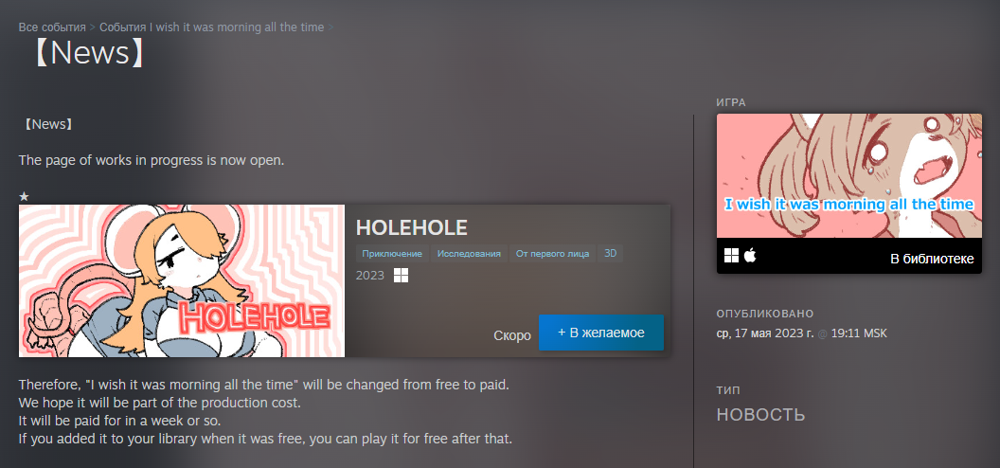Screen dimensions: 1000x468
Task: Open 'I wish it was morning' game thumbnail
Action: coord(849,176)
